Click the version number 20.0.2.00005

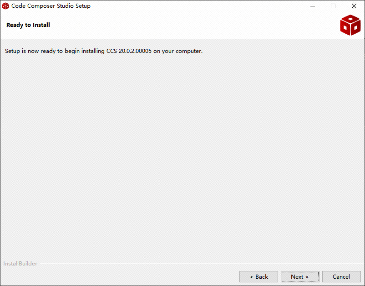pos(135,51)
